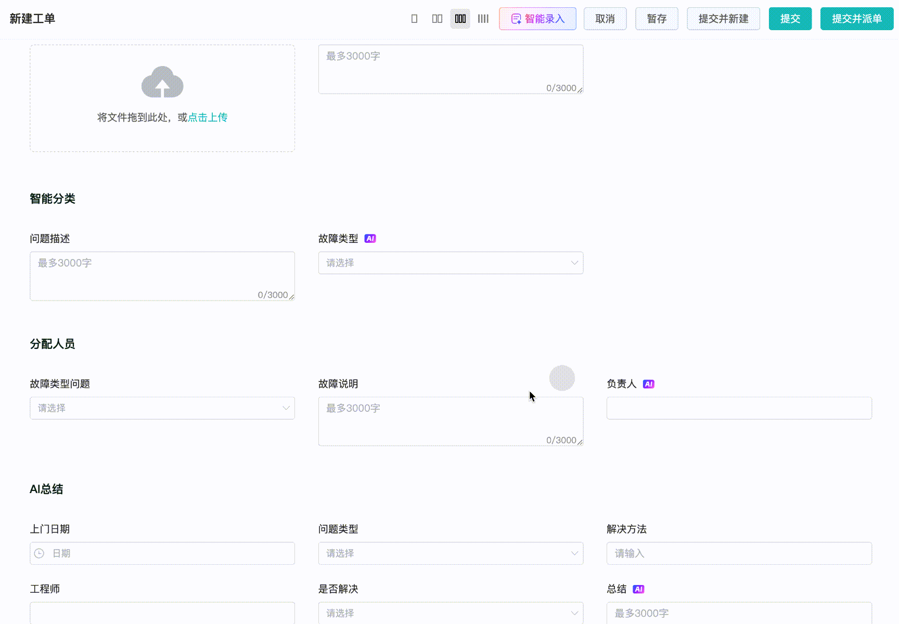Click the AI badge next to 总结
This screenshot has width=899, height=624.
click(x=638, y=589)
